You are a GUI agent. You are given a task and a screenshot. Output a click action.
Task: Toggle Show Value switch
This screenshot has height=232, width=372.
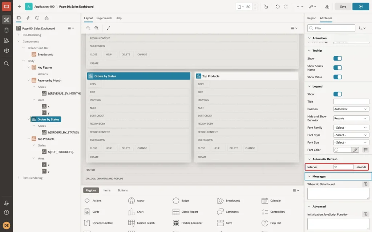(x=337, y=77)
